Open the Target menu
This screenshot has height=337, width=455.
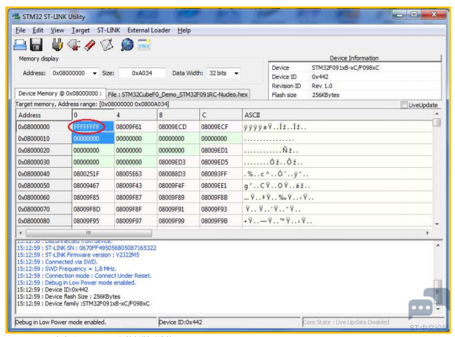coord(80,30)
